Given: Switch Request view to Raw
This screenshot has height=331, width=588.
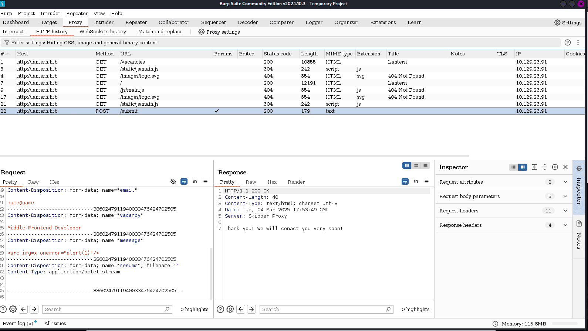Looking at the screenshot, I should (33, 182).
